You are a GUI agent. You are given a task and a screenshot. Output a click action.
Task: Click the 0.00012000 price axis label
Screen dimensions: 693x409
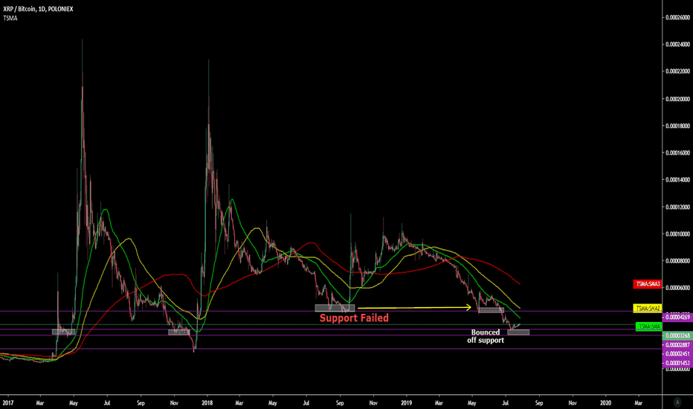pos(678,207)
